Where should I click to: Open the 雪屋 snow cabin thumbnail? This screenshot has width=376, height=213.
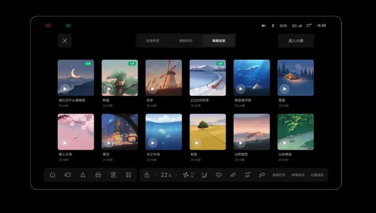[295, 78]
